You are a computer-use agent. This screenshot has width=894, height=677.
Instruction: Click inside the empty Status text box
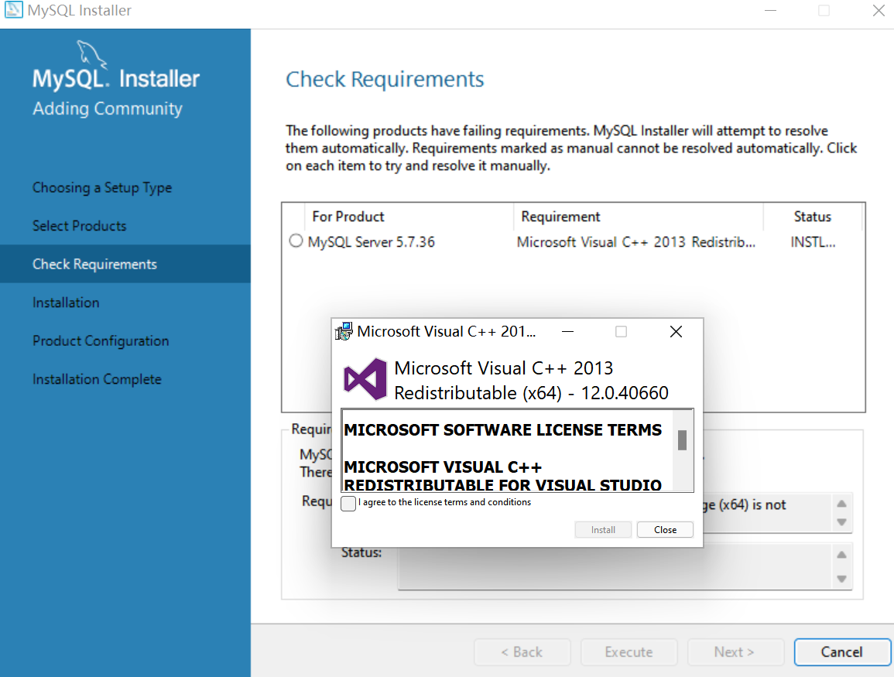tap(616, 566)
